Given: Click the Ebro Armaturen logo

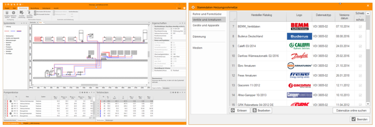Looking at the screenshot, I should [299, 66].
